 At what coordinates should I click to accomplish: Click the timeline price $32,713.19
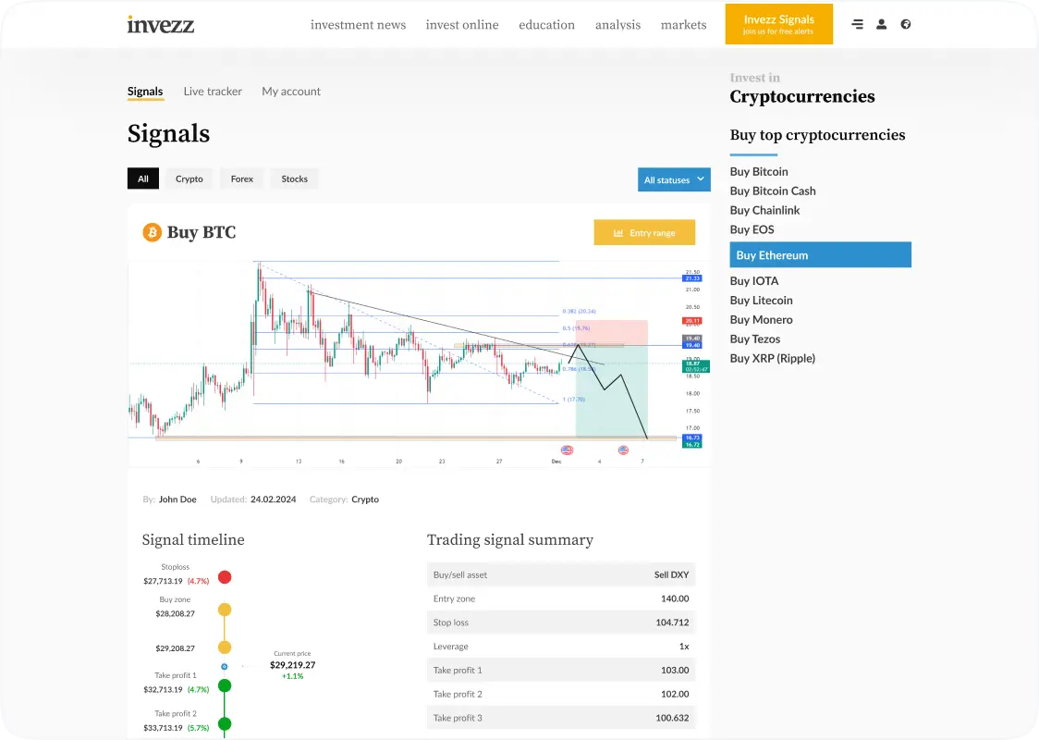163,690
